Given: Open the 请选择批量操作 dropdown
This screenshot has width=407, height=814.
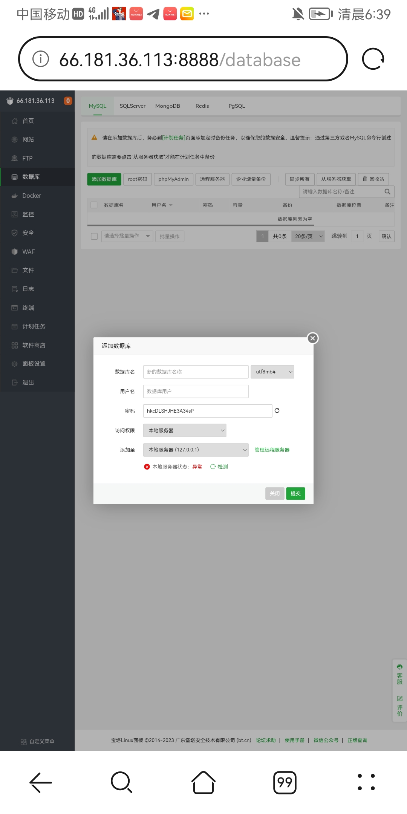Looking at the screenshot, I should (127, 236).
